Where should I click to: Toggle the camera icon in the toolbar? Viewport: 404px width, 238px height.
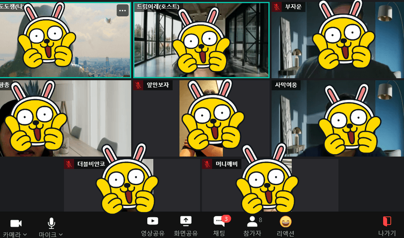point(16,223)
